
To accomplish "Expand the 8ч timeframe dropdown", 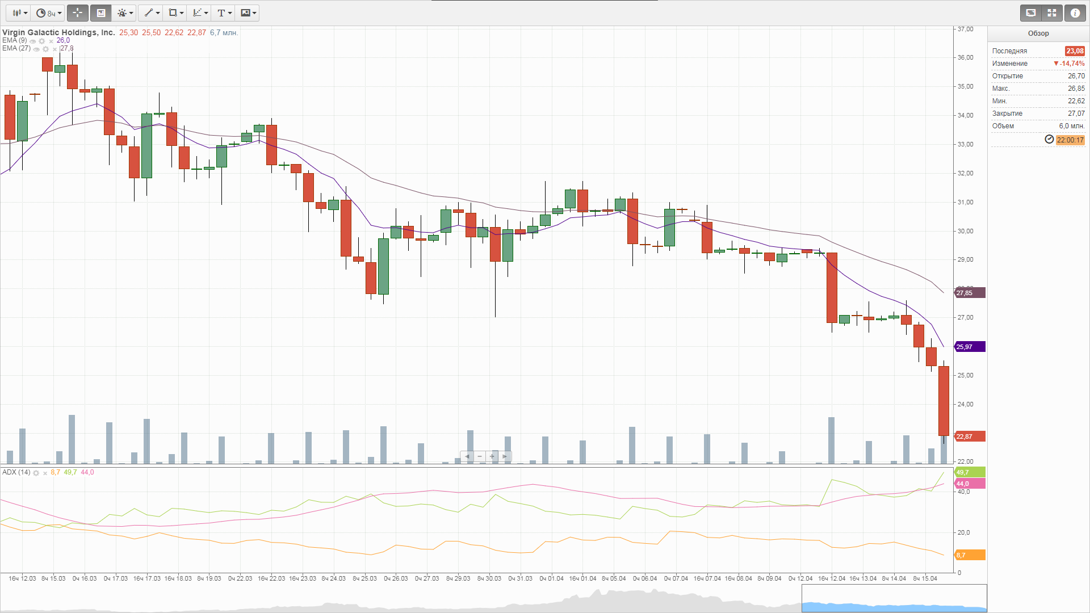I will coord(49,12).
